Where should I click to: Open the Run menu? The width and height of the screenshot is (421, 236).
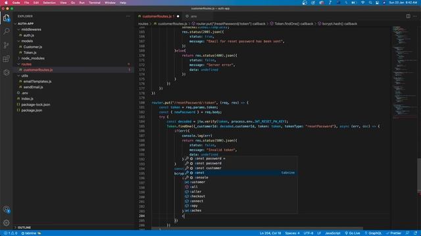point(82,3)
